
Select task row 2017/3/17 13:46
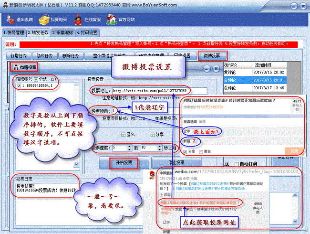point(255,88)
